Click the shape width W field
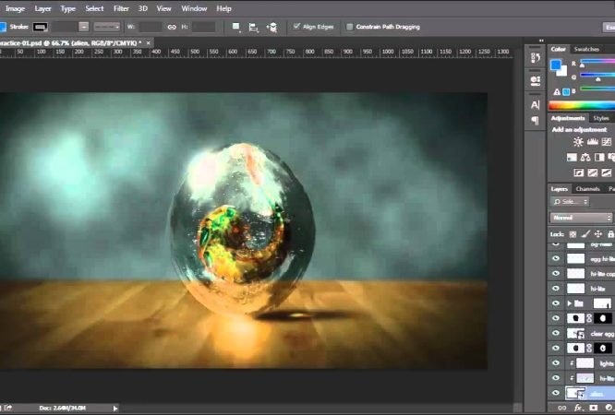Image resolution: width=615 pixels, height=415 pixels. (151, 27)
